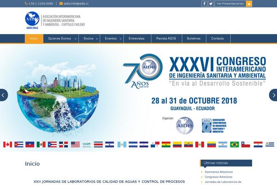The width and height of the screenshot is (277, 185).
Task: Open the Congresos Anteriores link
Action: pos(218,177)
